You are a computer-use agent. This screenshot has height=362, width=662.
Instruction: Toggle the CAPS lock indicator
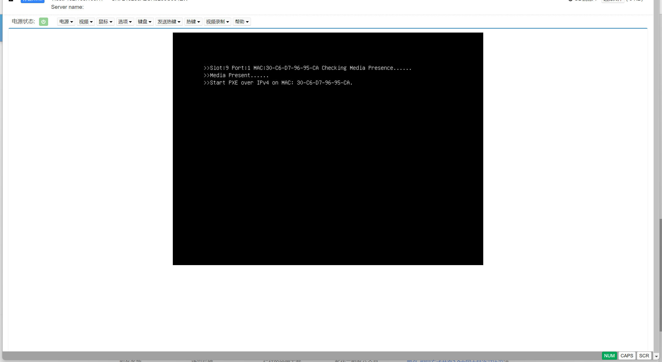point(627,356)
